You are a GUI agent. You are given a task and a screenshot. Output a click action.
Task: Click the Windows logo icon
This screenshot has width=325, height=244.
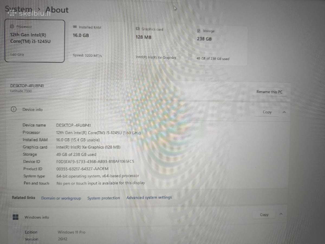(15, 217)
